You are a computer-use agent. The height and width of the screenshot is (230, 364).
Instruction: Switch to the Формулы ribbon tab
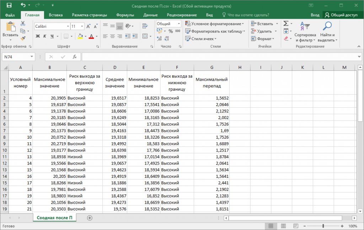pos(125,15)
